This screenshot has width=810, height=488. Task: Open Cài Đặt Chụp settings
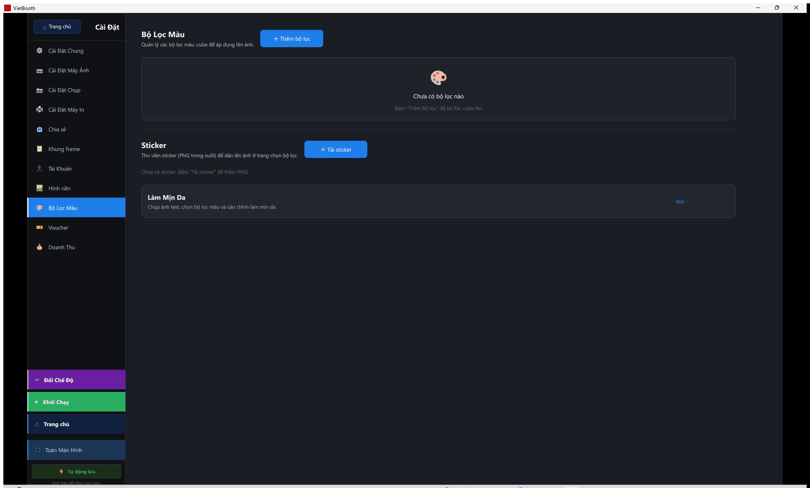76,90
